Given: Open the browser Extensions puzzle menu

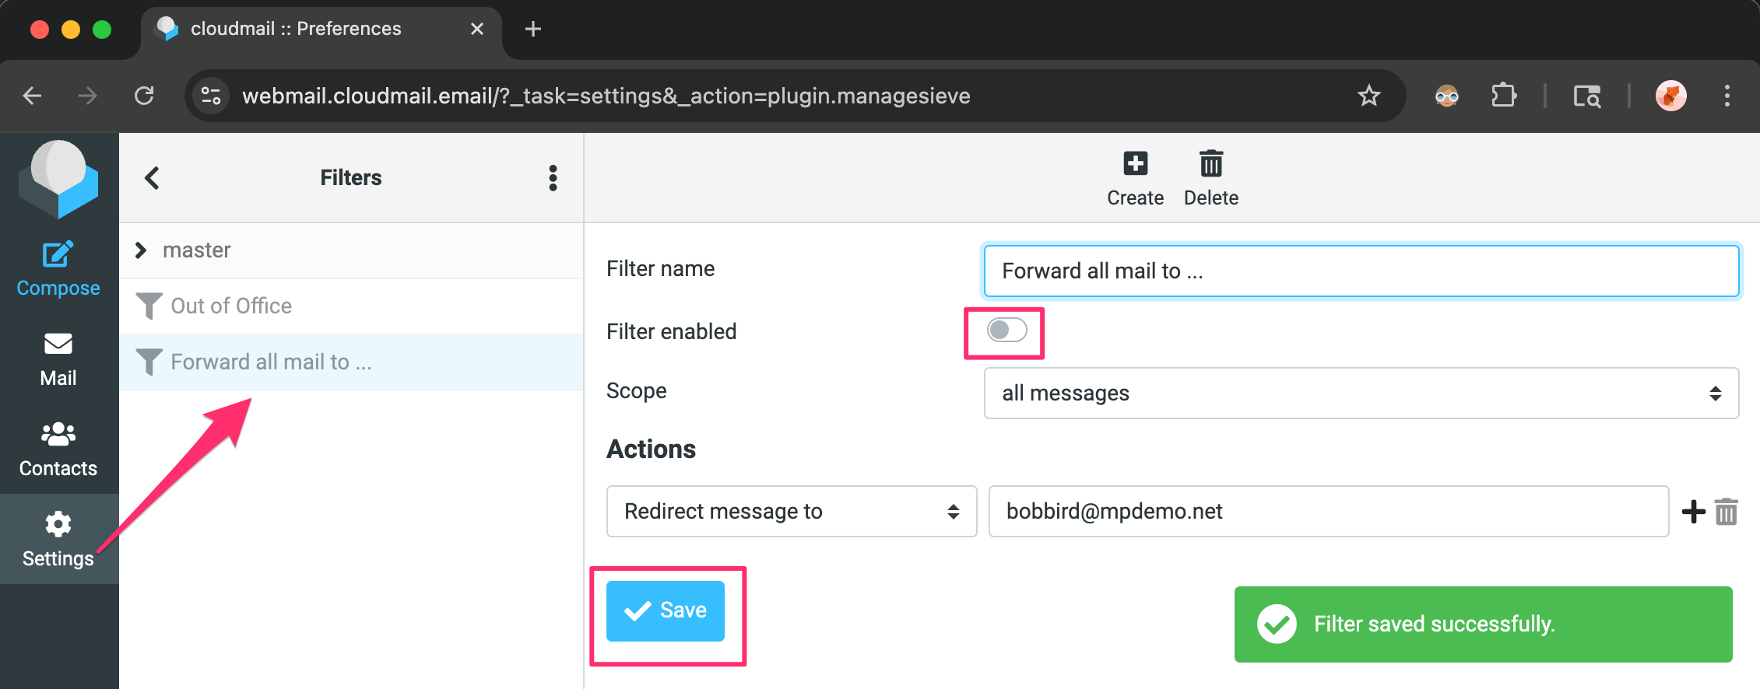Looking at the screenshot, I should tap(1504, 96).
